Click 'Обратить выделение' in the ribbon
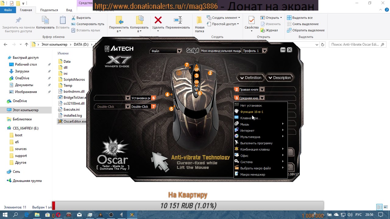 (x=306, y=30)
